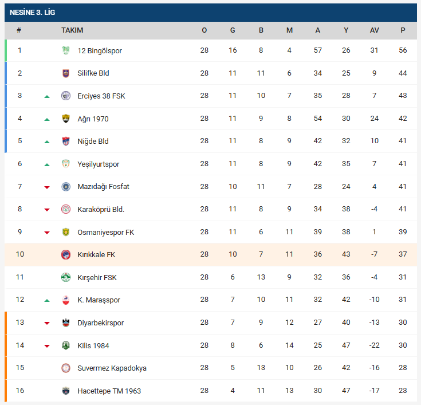The height and width of the screenshot is (405, 421).
Task: Click the Ağrı 1970 team badge
Action: coord(65,119)
